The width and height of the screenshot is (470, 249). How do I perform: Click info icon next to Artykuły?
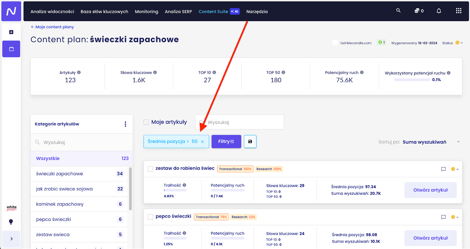[x=79, y=72]
